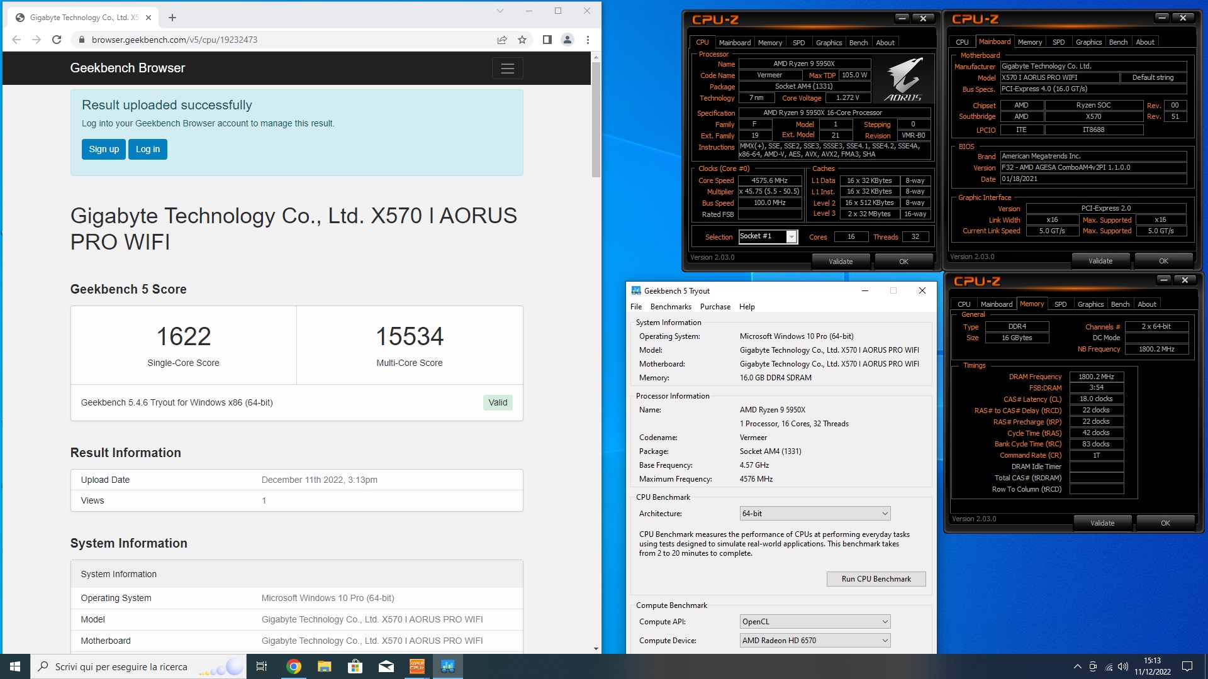
Task: Open Socket #1 selection dropdown in CPU-Z
Action: click(768, 236)
